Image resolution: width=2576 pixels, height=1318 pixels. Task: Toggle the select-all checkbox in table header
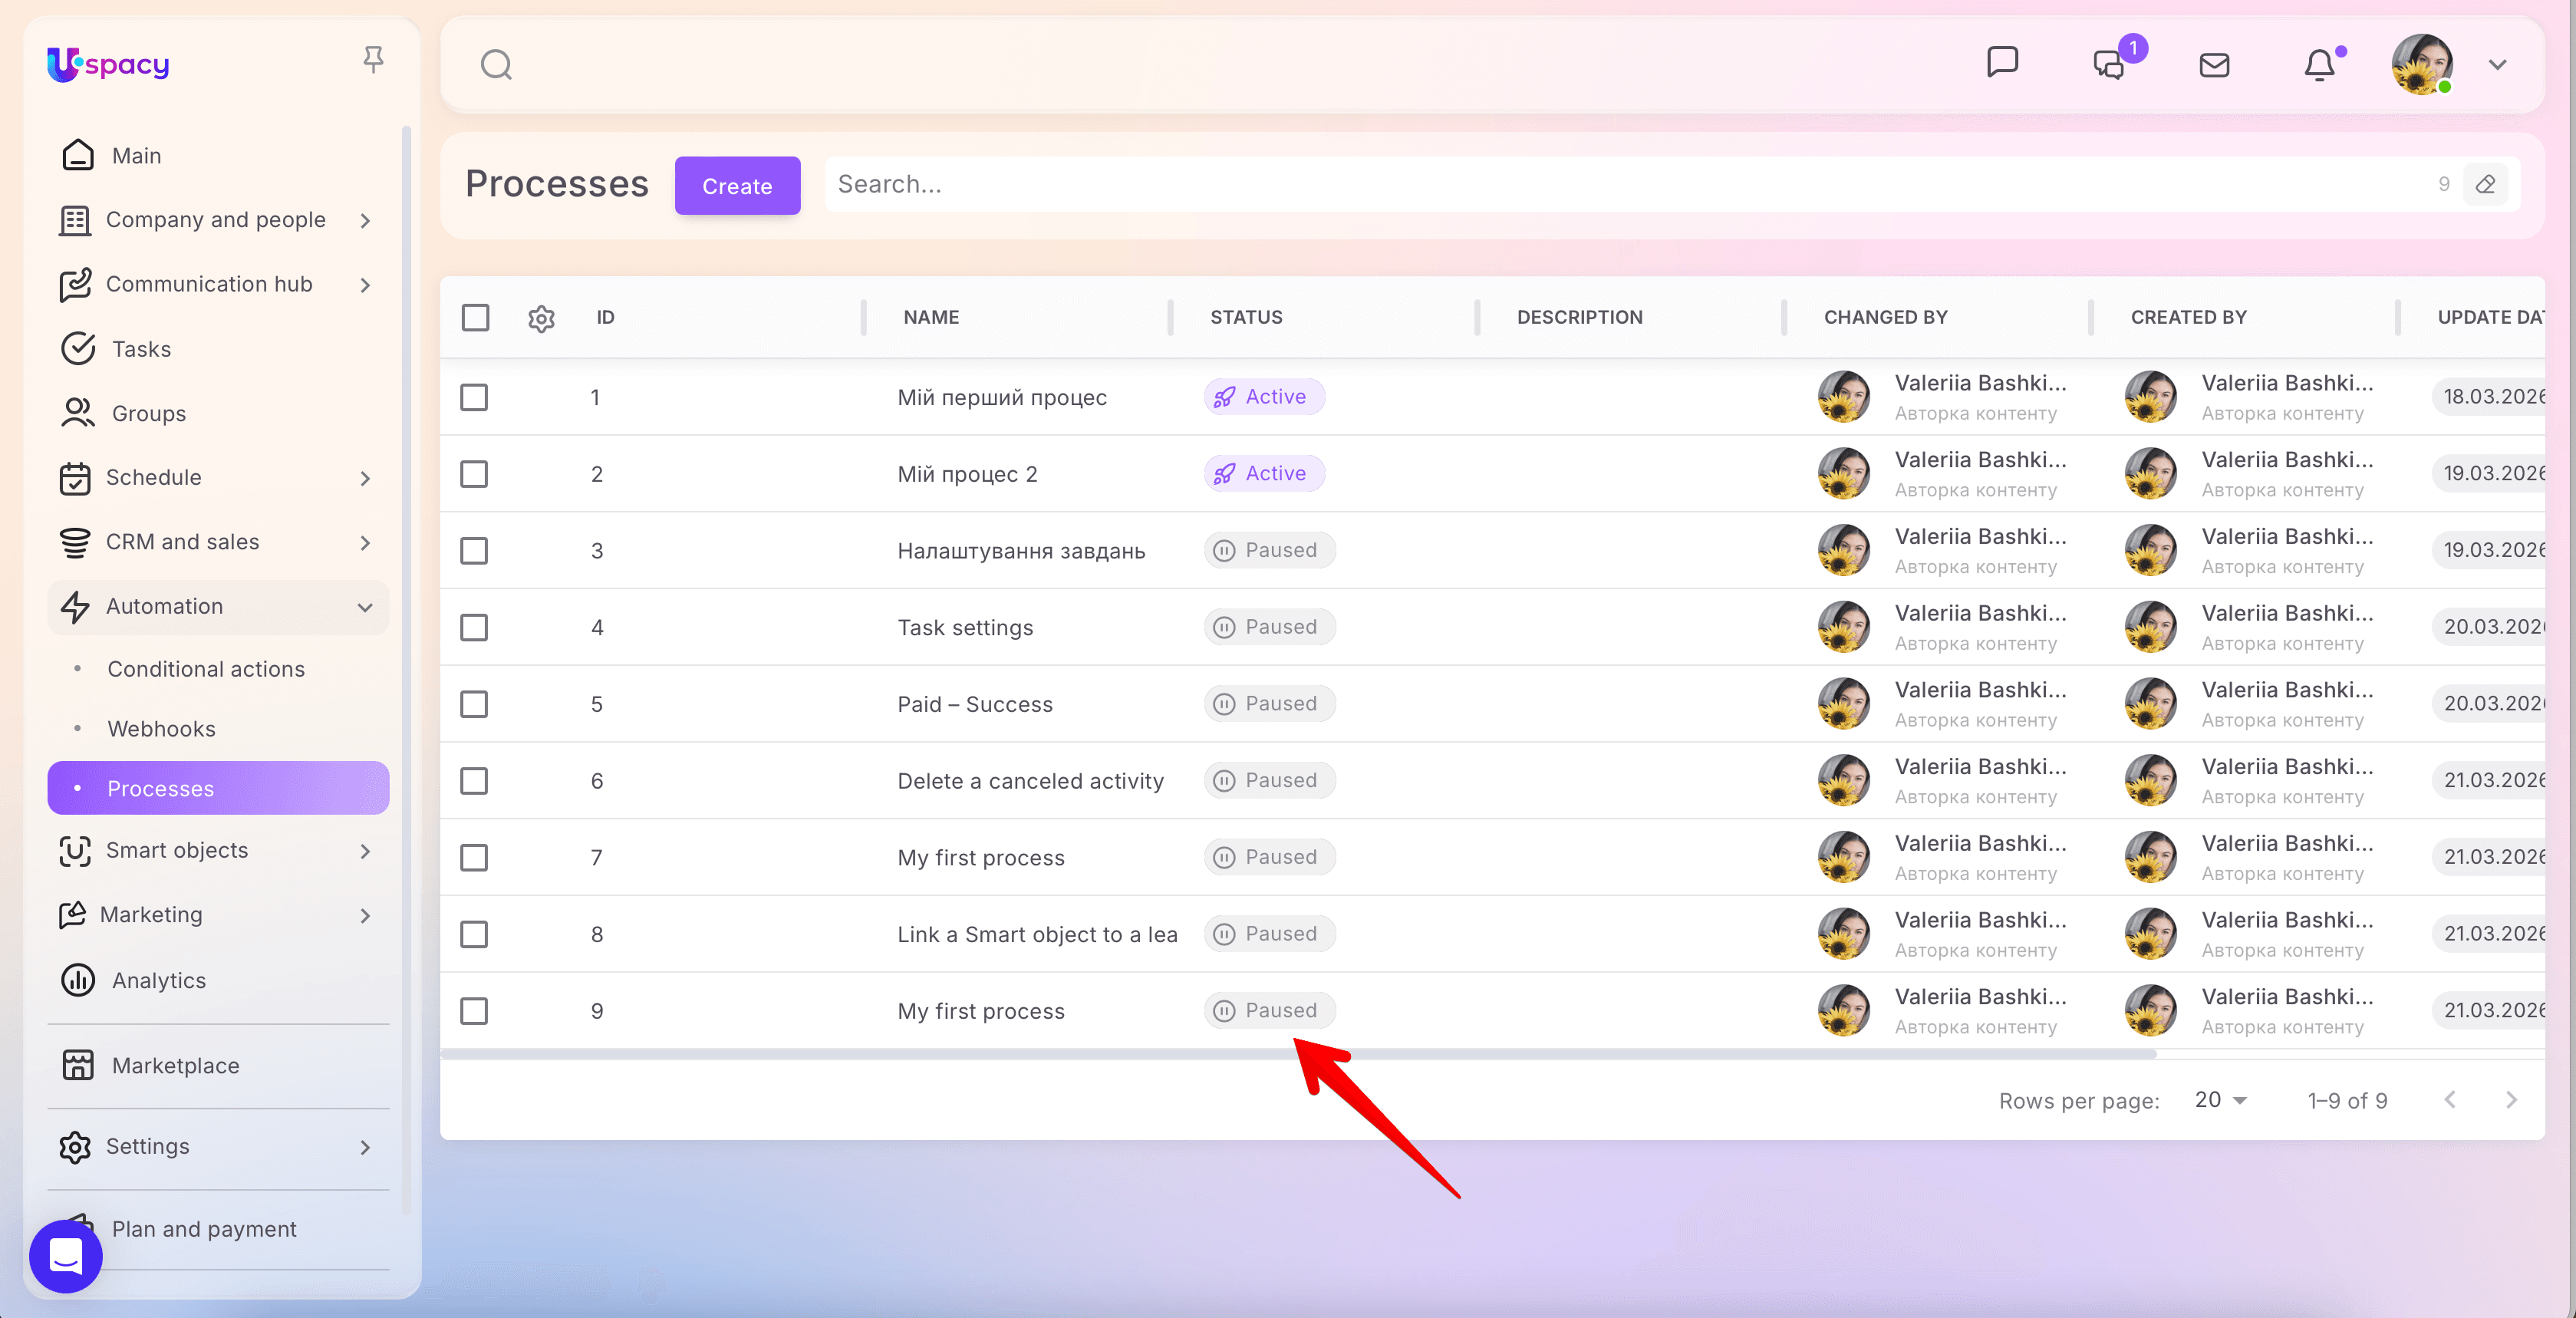click(x=475, y=318)
